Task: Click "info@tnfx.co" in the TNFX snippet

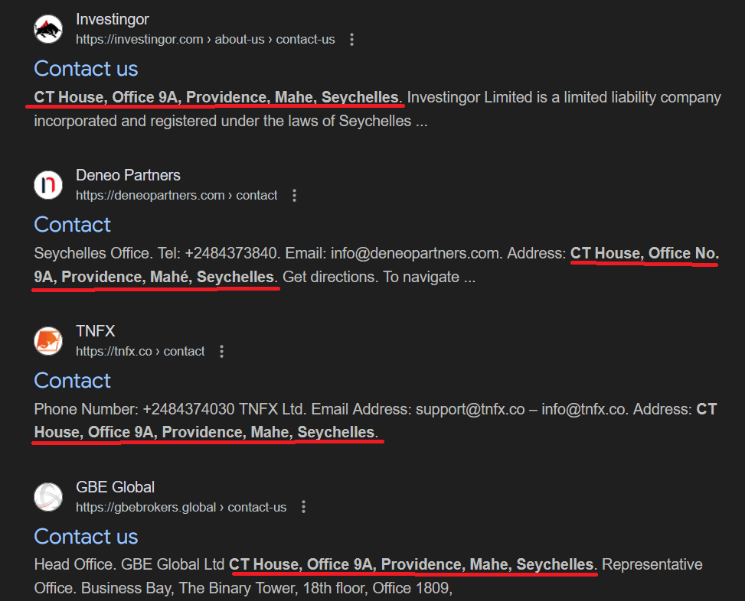Action: [x=584, y=409]
